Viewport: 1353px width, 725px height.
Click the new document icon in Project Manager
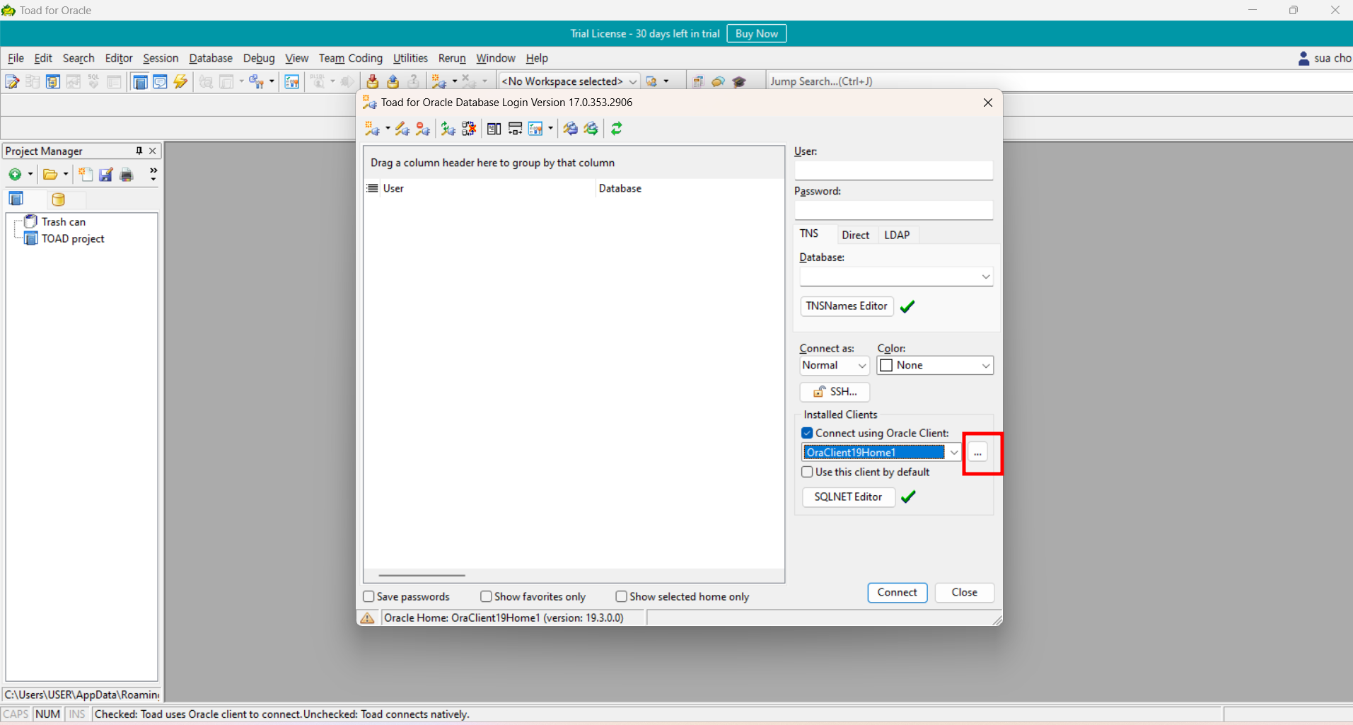pyautogui.click(x=86, y=174)
